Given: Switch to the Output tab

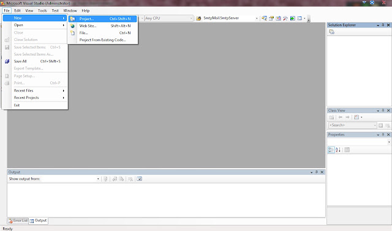Looking at the screenshot, I should pyautogui.click(x=38, y=221).
